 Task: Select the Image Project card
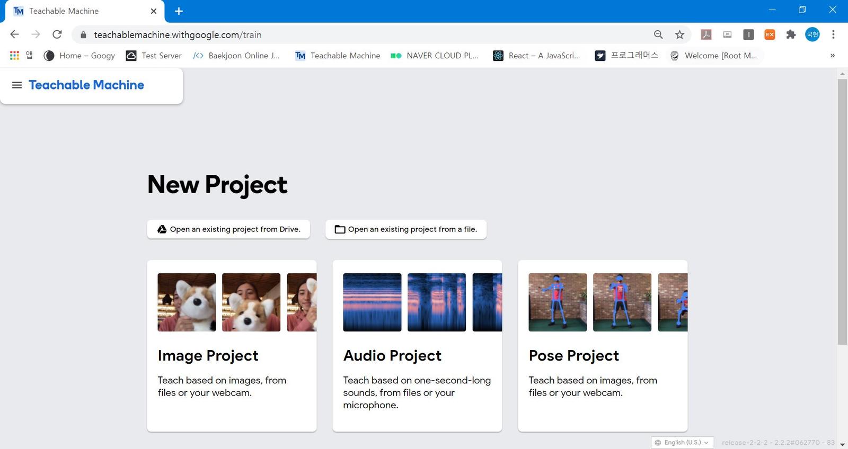pos(232,345)
